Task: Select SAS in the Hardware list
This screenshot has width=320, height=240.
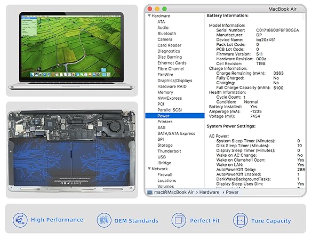Action: coord(161,127)
